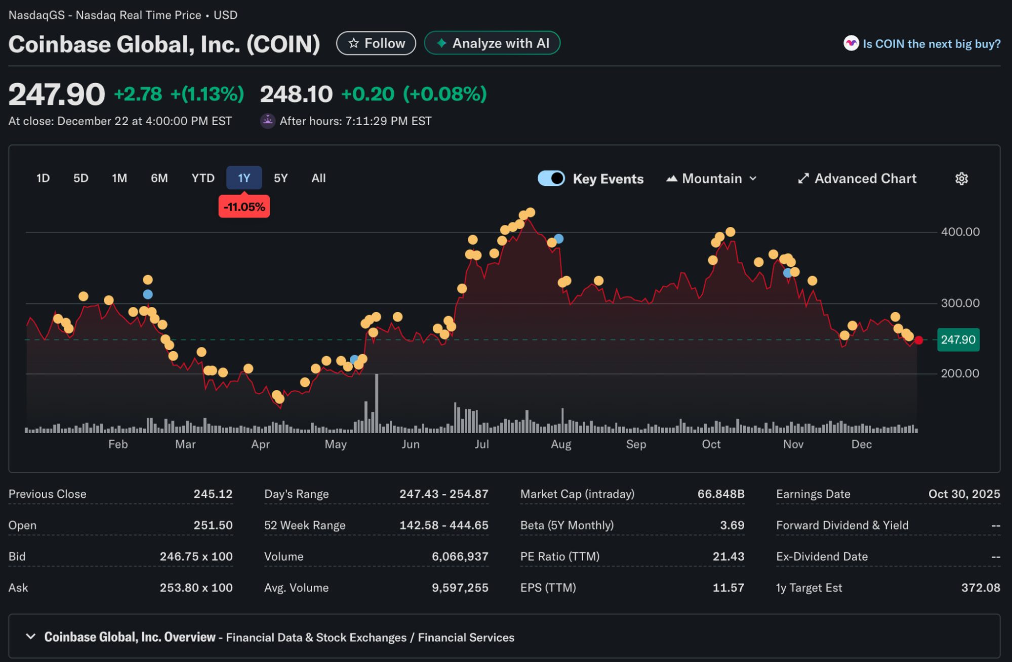Select the YTD range tab
The height and width of the screenshot is (662, 1012).
pos(203,178)
